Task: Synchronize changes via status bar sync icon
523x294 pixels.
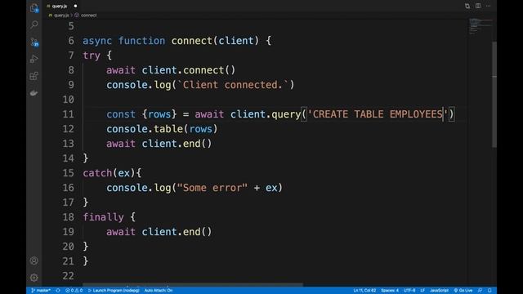Action: coord(58,291)
